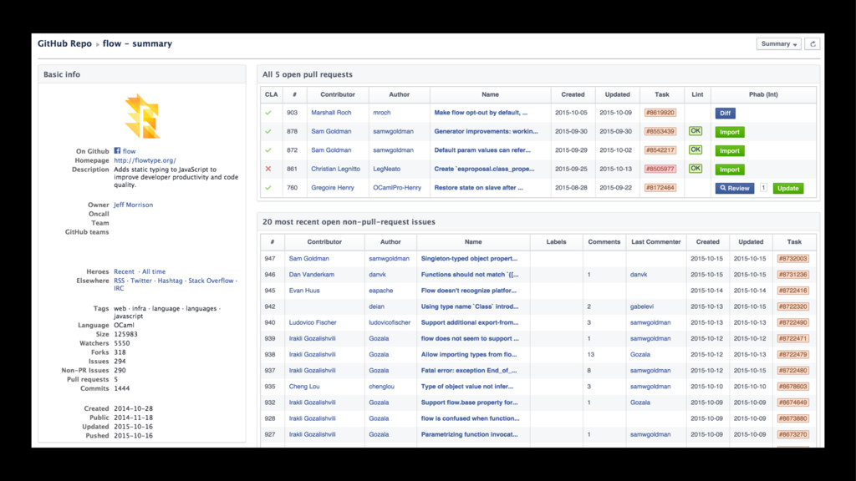Click the count badge 1 beside Review

click(763, 188)
